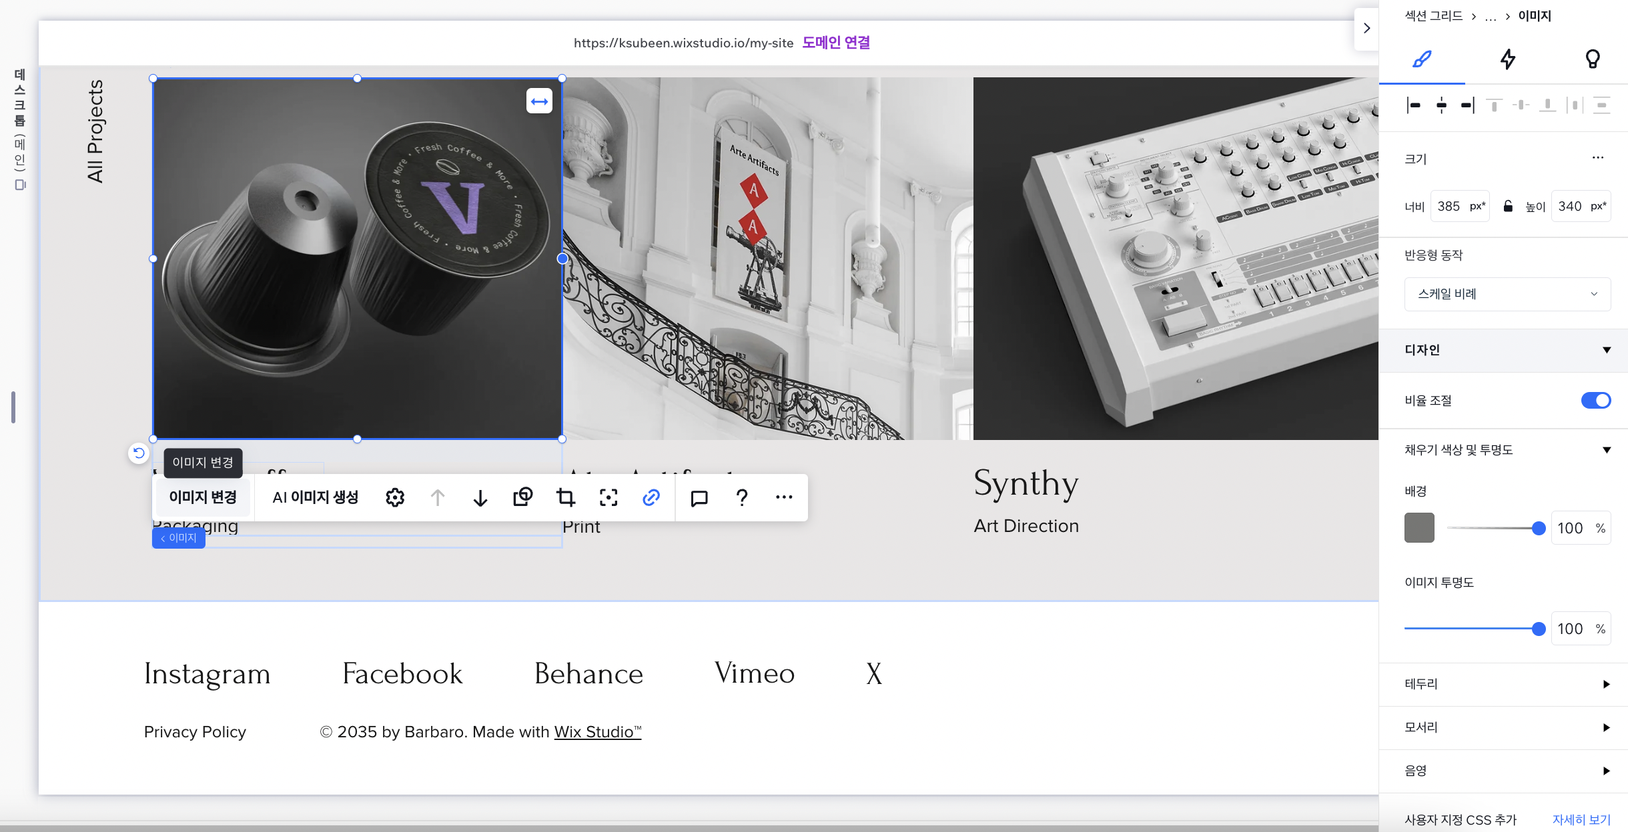Click the 도메인 연결 link

click(x=836, y=43)
